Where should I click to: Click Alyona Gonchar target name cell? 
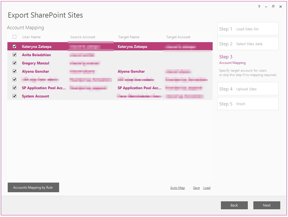pyautogui.click(x=131, y=71)
